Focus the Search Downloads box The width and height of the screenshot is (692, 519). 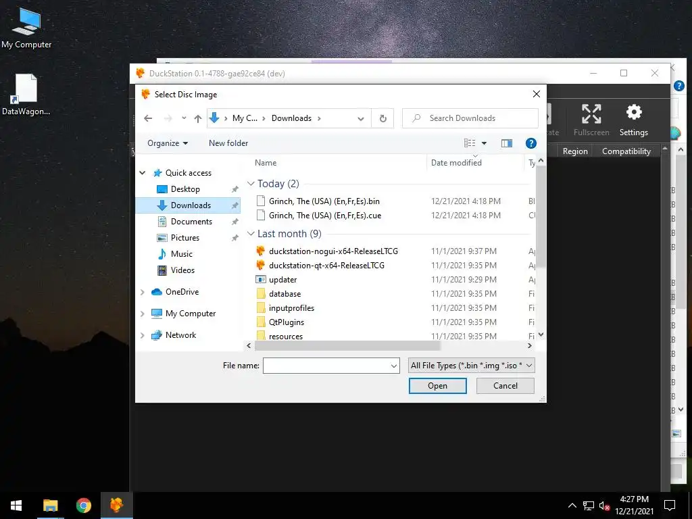click(x=470, y=118)
